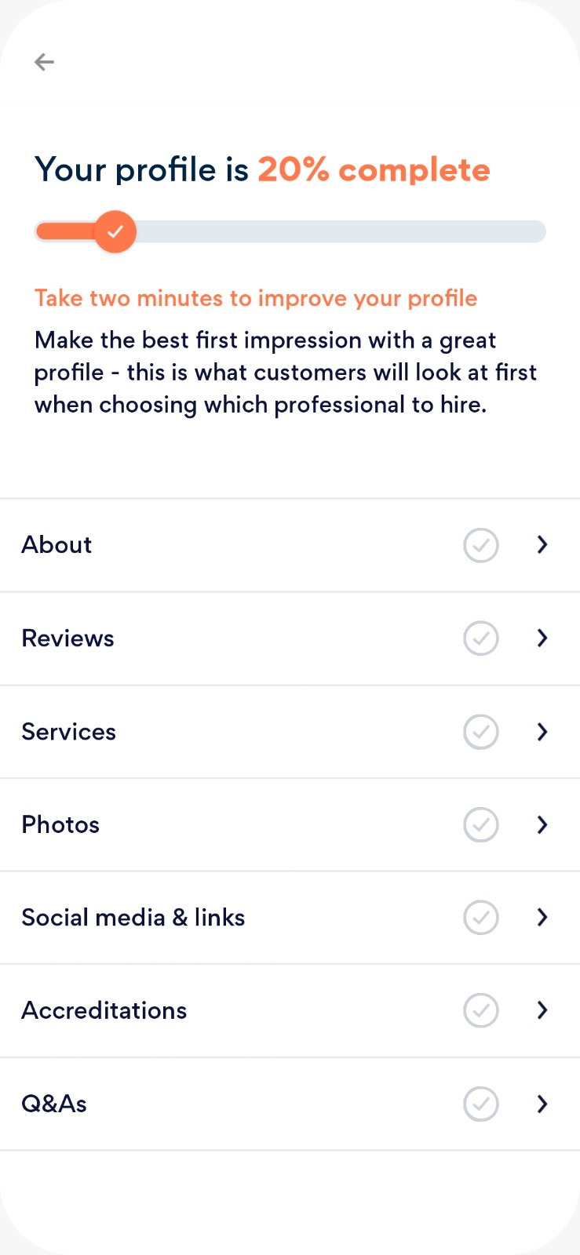Screen dimensions: 580x1255
Task: Click the orange profile progress slider knob
Action: point(115,231)
